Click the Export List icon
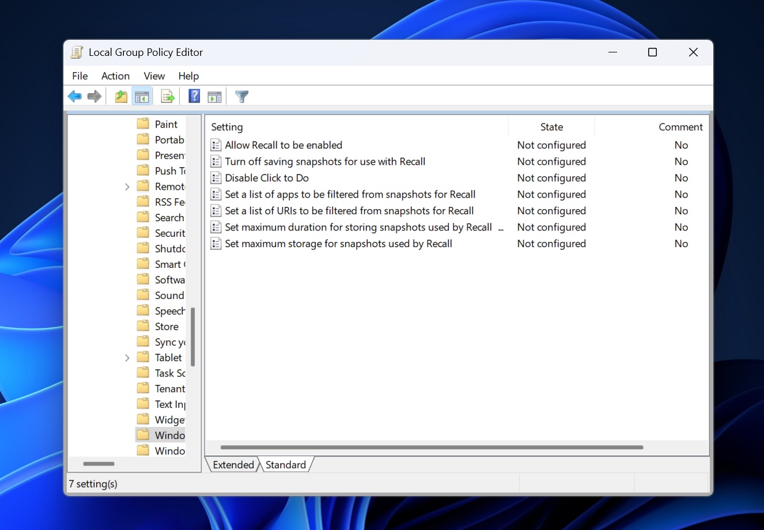Image resolution: width=764 pixels, height=530 pixels. pos(167,96)
